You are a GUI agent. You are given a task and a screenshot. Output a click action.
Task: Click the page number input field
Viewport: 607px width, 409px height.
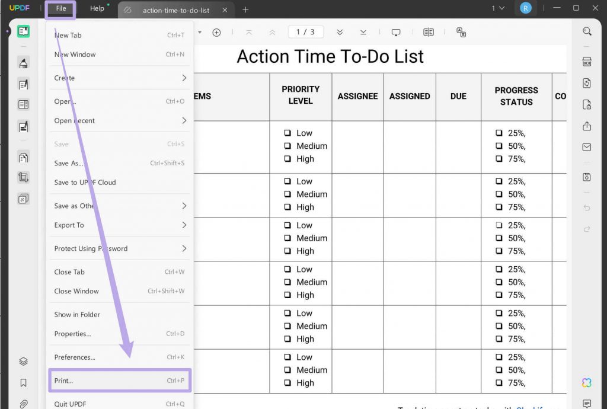point(305,32)
